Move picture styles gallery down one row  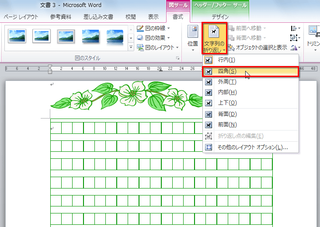(x=131, y=38)
